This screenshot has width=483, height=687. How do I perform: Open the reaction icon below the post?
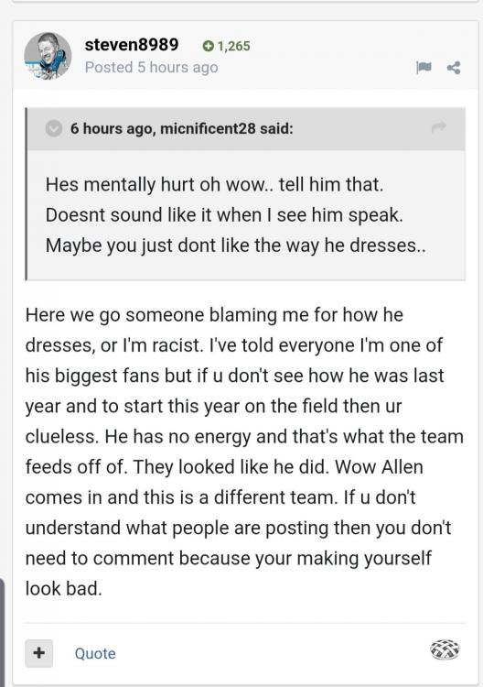(445, 649)
